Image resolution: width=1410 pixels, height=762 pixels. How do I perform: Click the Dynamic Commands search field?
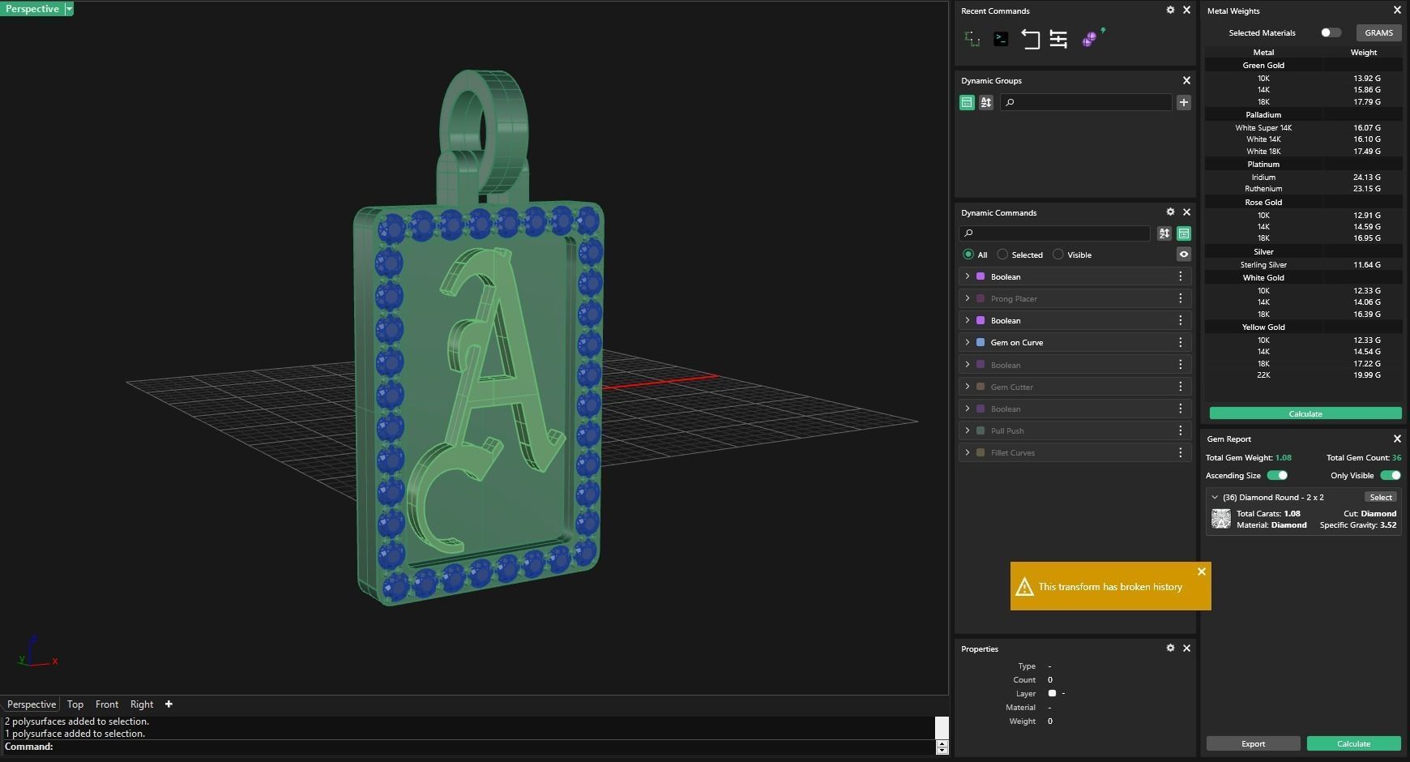coord(1054,233)
